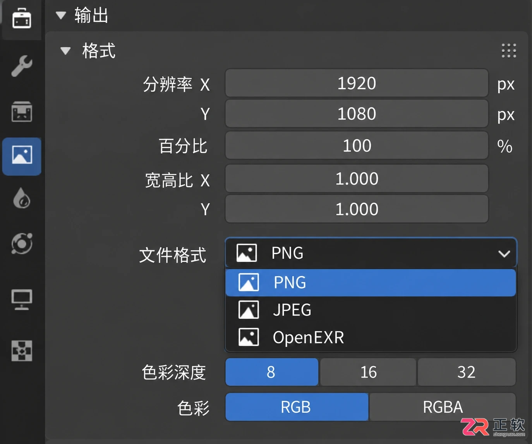This screenshot has width=532, height=444.
Task: Click the image icon beside highlighted PNG option
Action: pyautogui.click(x=249, y=282)
